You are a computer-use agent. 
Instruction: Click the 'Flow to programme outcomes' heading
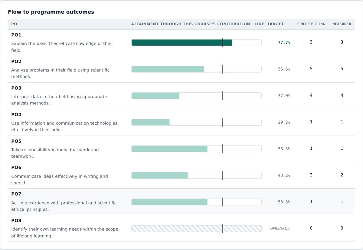click(x=51, y=12)
